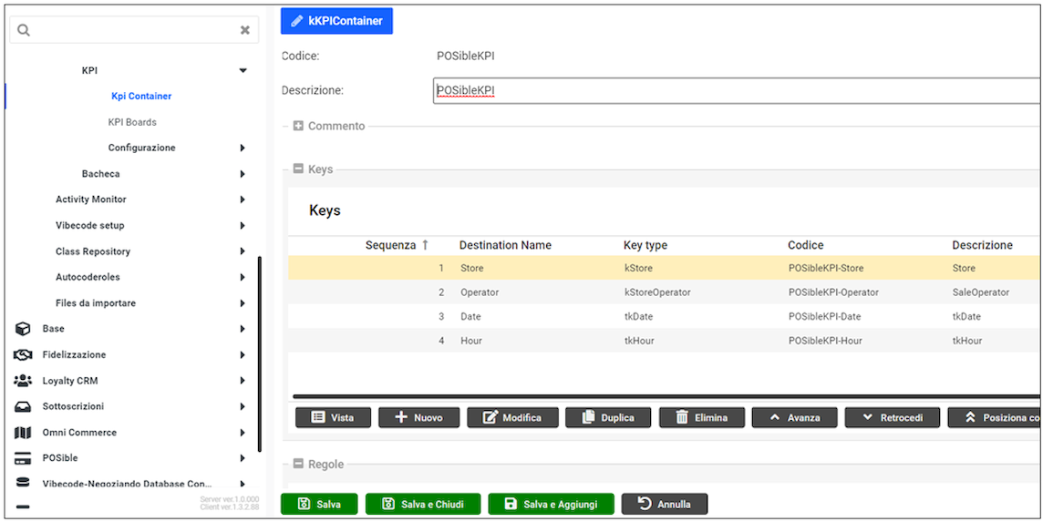Expand the Commento section
1043x522 pixels.
pos(298,127)
